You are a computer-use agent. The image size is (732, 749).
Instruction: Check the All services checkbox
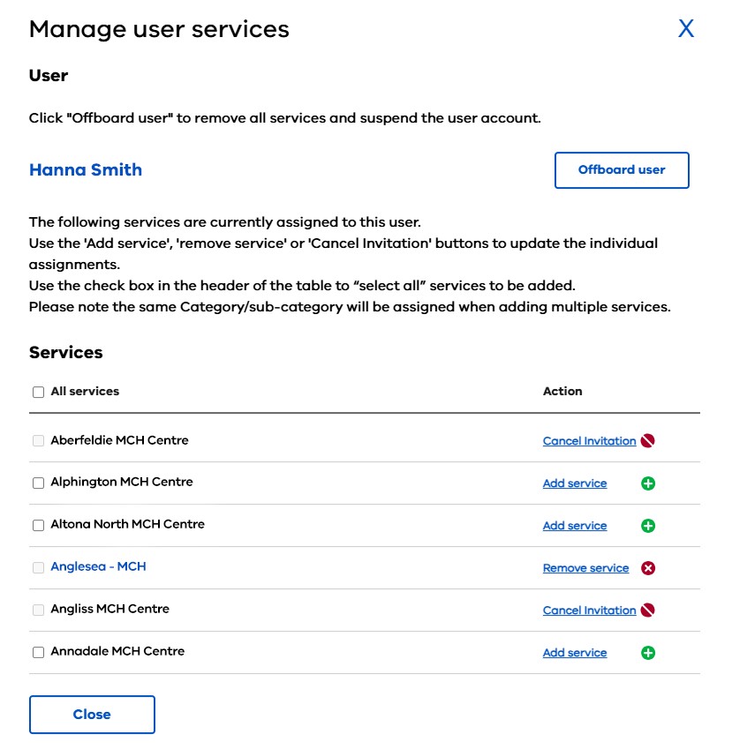[38, 391]
